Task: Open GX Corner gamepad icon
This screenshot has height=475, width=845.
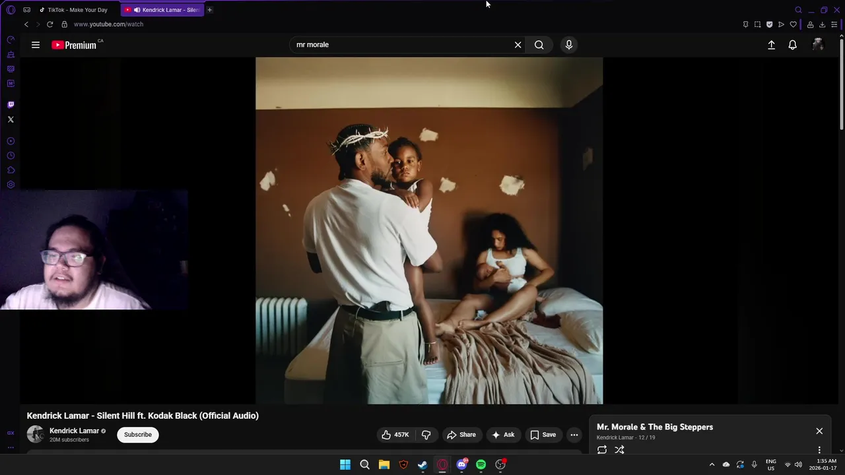Action: tap(26, 10)
